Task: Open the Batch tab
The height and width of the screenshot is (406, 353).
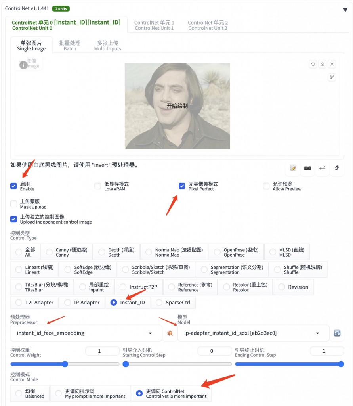Action: tap(70, 46)
